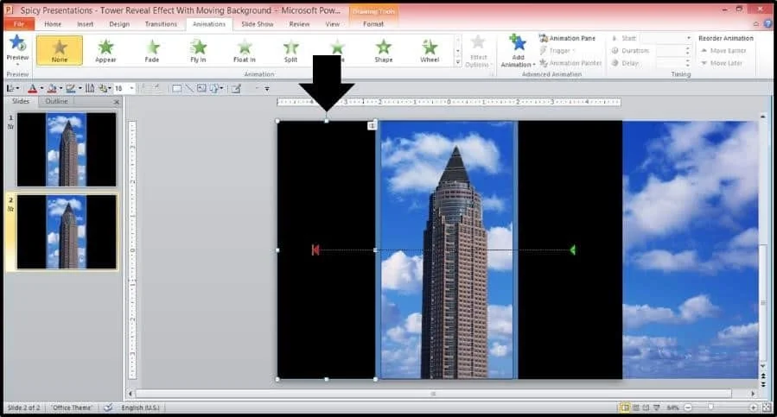Apply the Fly In animation
Viewport: 777px width, 417px height.
pyautogui.click(x=198, y=51)
